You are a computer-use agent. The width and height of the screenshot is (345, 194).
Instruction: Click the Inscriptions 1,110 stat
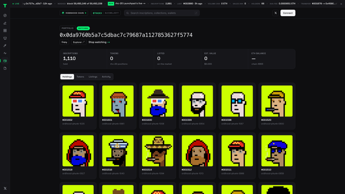click(x=83, y=59)
